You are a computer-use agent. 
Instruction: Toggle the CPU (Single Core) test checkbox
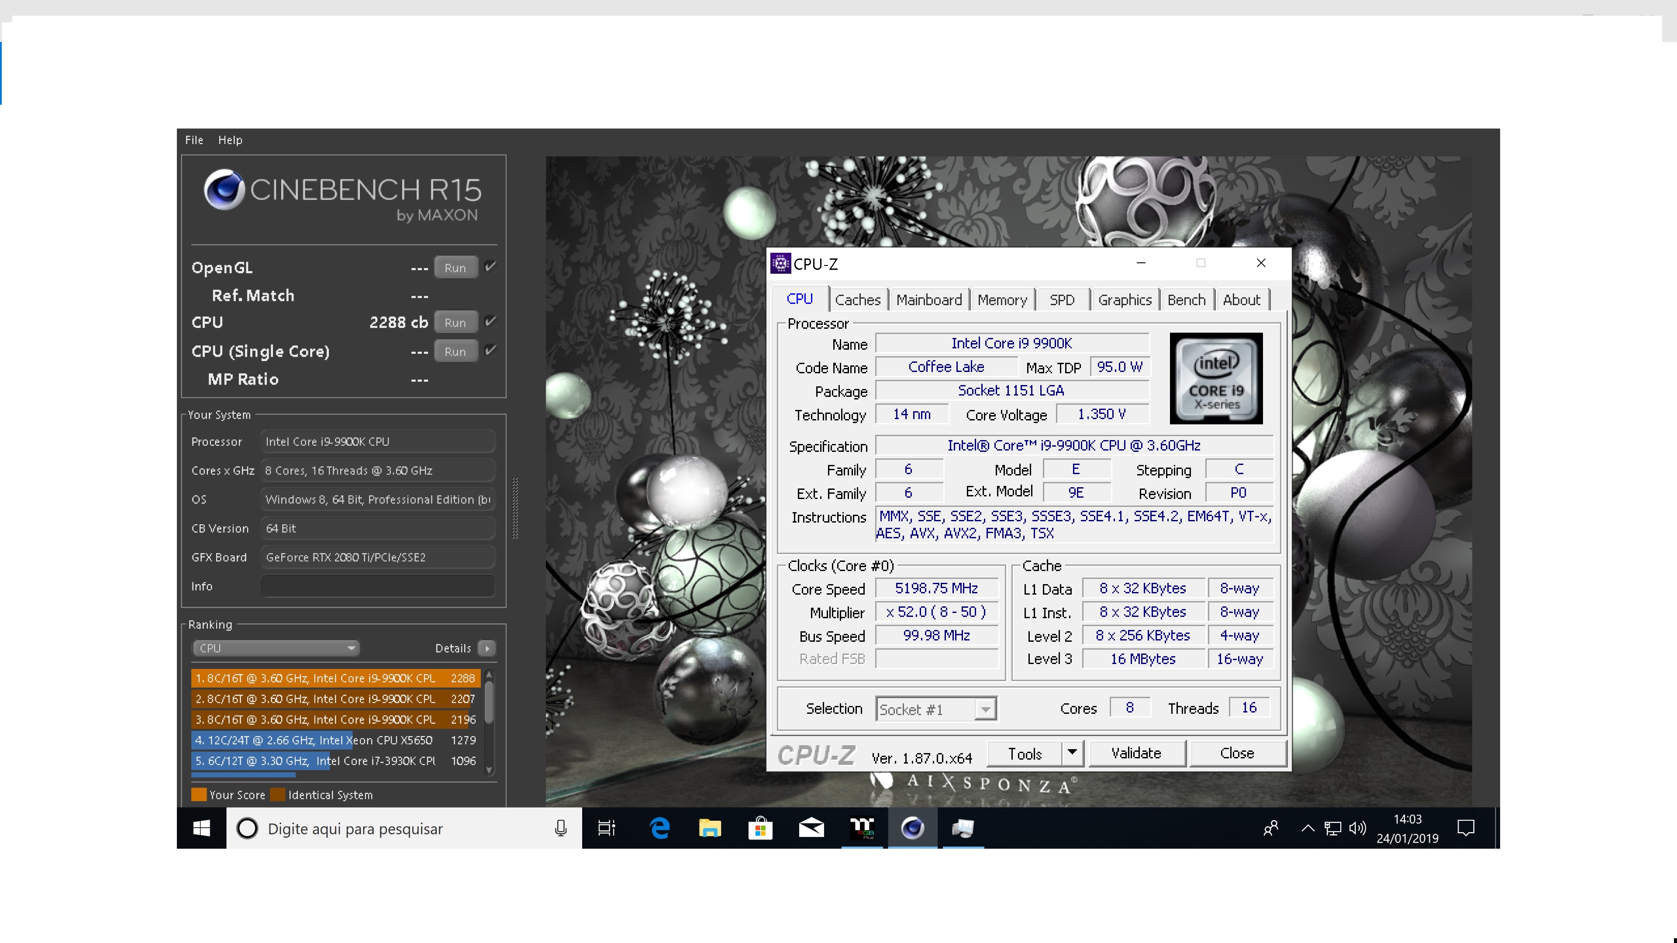click(x=490, y=350)
